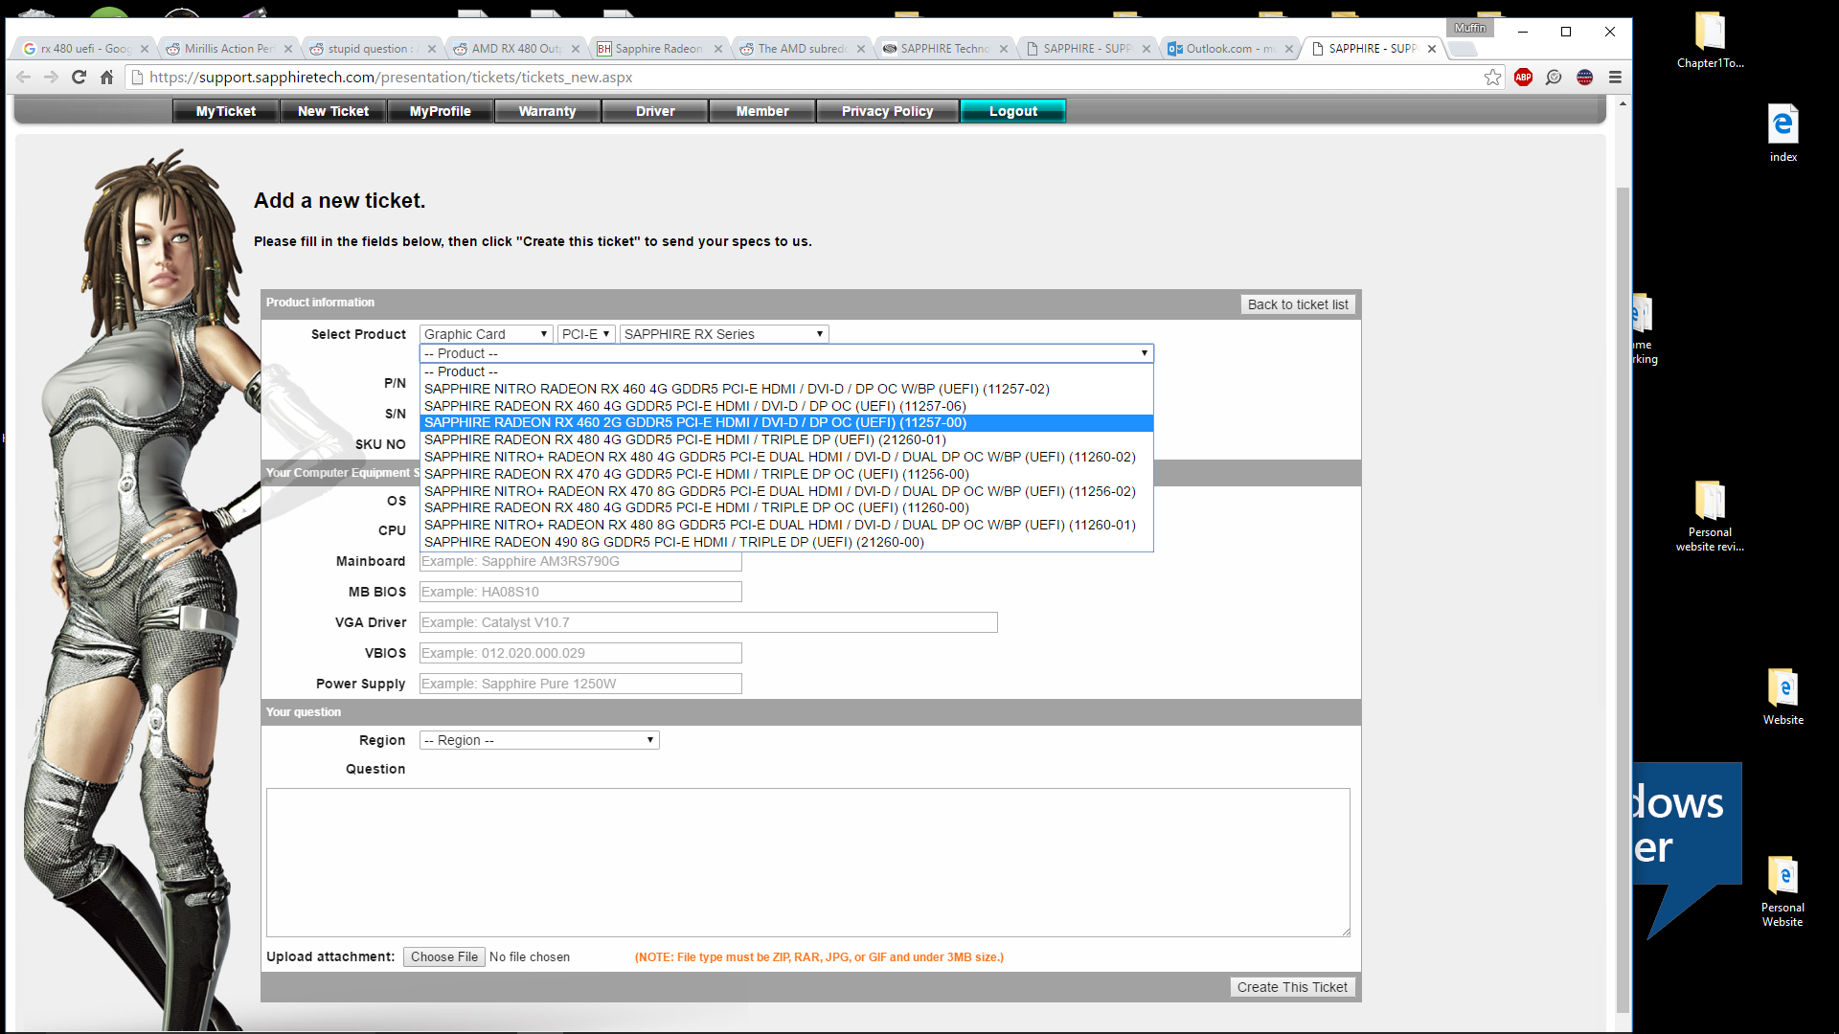The image size is (1839, 1034).
Task: Choose NITRO+ RX 480 4G (11260-02)
Action: pyautogui.click(x=786, y=457)
